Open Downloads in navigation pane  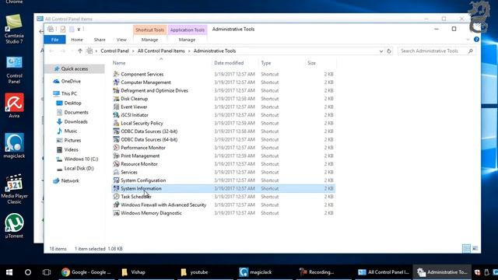pyautogui.click(x=75, y=121)
